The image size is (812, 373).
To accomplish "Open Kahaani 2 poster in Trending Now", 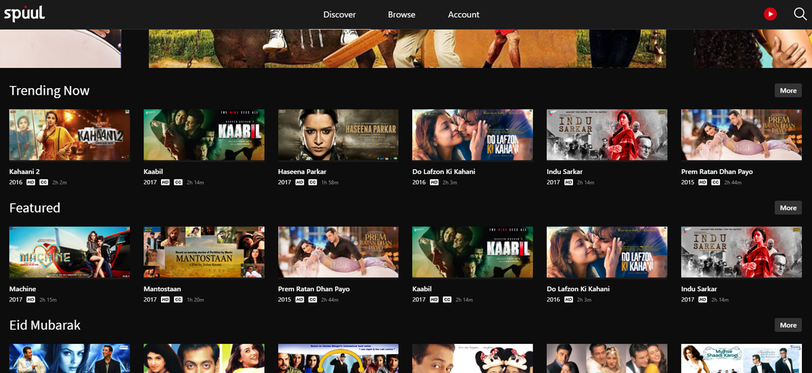I will (70, 135).
